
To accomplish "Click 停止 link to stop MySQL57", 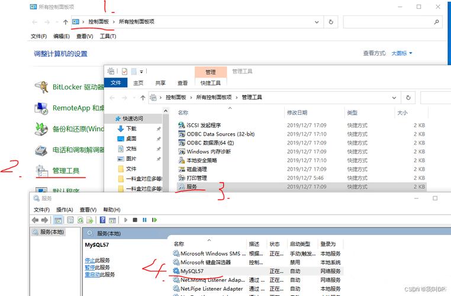I will click(x=90, y=260).
